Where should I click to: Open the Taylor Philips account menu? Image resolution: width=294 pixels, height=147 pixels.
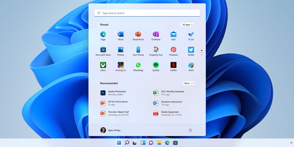click(x=110, y=130)
